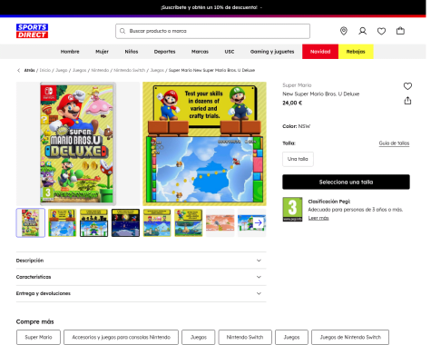Go to Nintendo Switch breadcrumb link
Screen dimensions: 431x345
[129, 70]
